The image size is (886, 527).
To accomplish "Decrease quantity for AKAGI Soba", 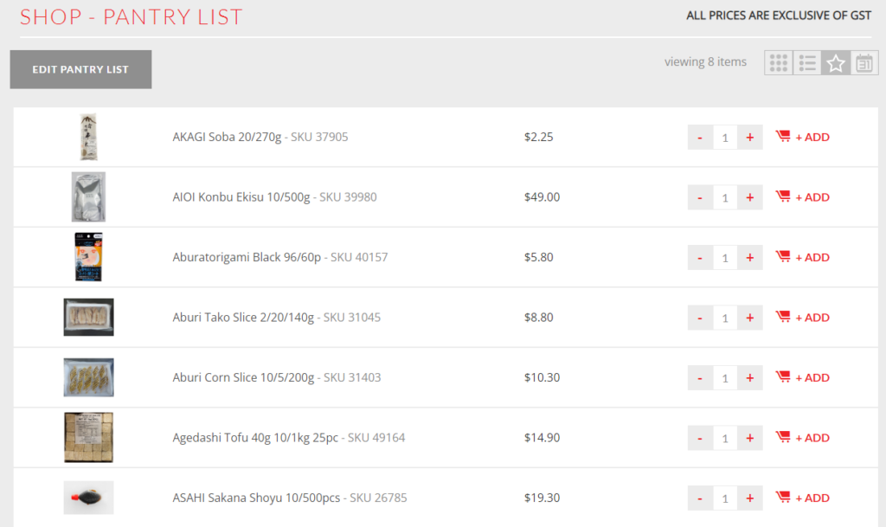I will (x=700, y=138).
